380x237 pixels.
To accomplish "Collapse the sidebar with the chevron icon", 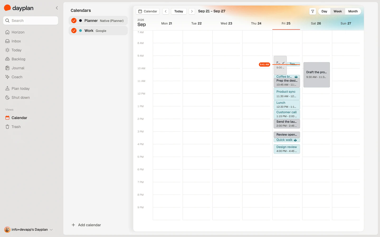I will 57,8.
